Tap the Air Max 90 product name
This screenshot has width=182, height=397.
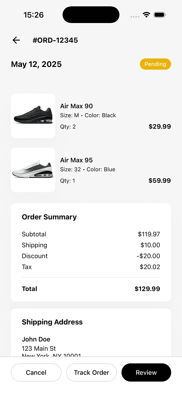(76, 106)
